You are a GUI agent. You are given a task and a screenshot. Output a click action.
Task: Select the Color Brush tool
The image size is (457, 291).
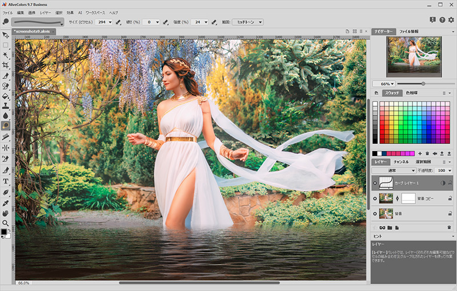point(5,76)
